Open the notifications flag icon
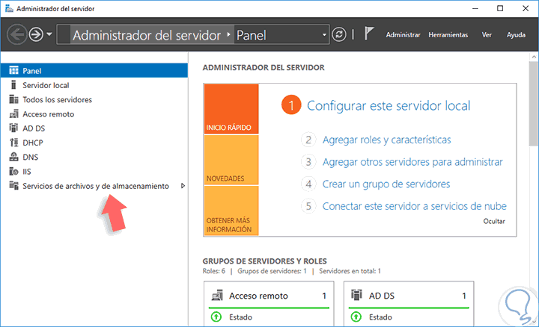Image resolution: width=539 pixels, height=327 pixels. (x=368, y=34)
